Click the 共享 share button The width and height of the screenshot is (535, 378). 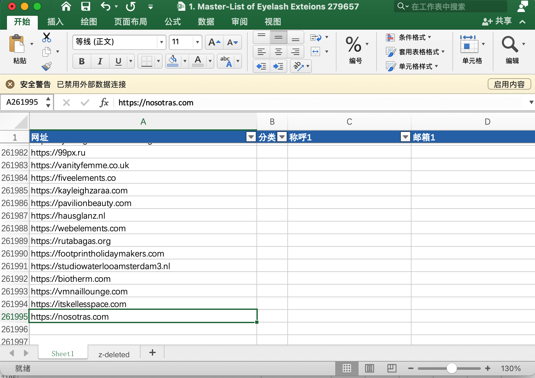click(497, 21)
